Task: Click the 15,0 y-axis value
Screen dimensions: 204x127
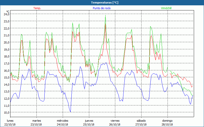Action: pos(7,77)
